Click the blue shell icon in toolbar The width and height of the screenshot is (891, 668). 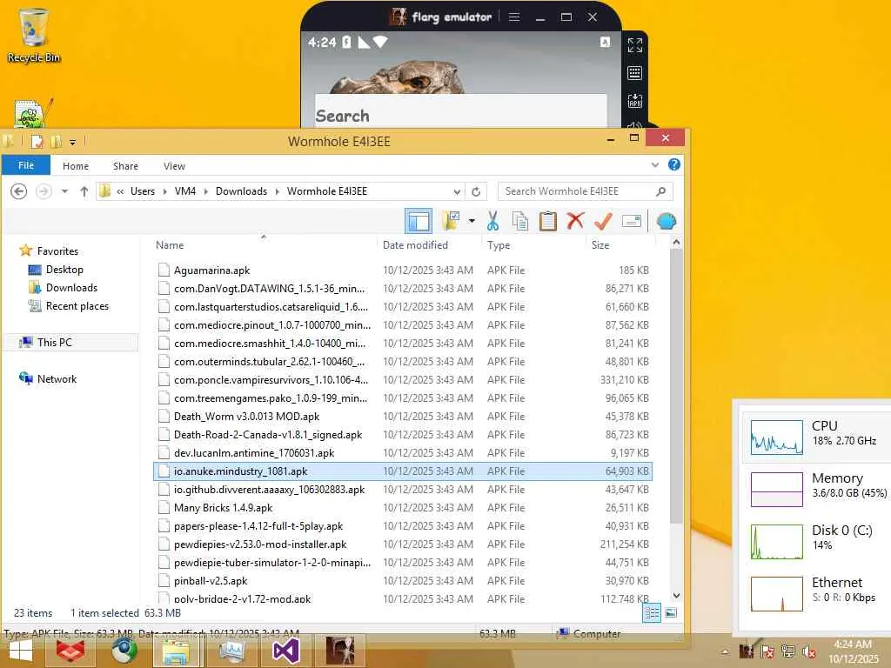point(666,221)
